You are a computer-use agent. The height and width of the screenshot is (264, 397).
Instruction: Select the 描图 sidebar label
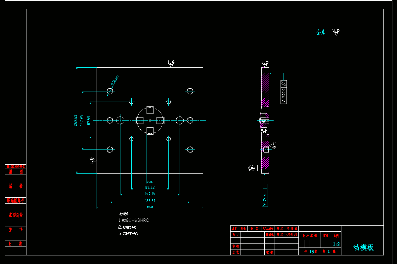click(x=16, y=172)
